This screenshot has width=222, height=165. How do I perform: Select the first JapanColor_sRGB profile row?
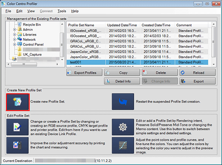[x=137, y=52]
